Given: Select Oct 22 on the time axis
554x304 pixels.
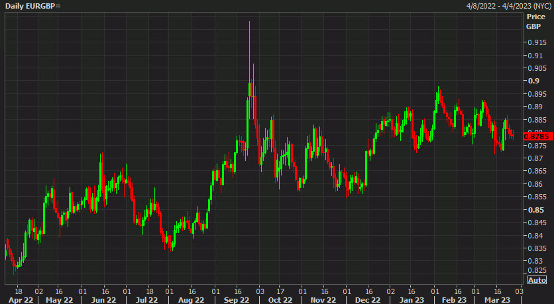Looking at the screenshot, I should click(x=279, y=299).
